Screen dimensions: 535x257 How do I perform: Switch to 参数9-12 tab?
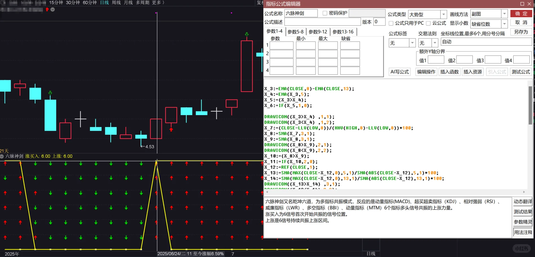318,32
